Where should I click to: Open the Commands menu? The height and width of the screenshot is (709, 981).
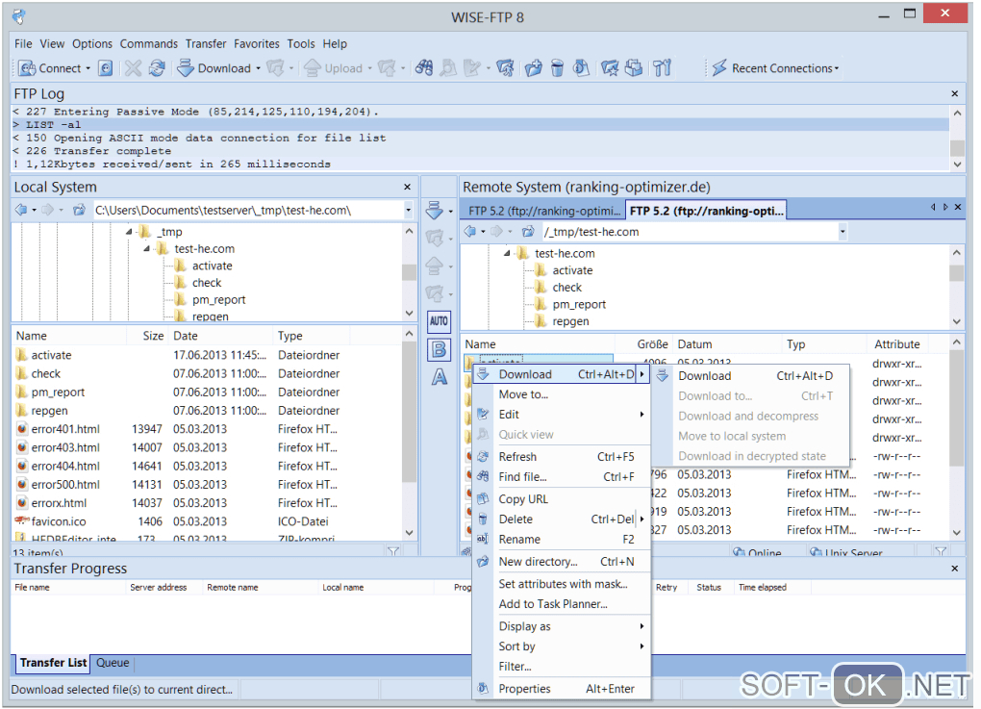149,44
